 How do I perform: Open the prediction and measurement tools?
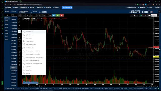[19, 35]
